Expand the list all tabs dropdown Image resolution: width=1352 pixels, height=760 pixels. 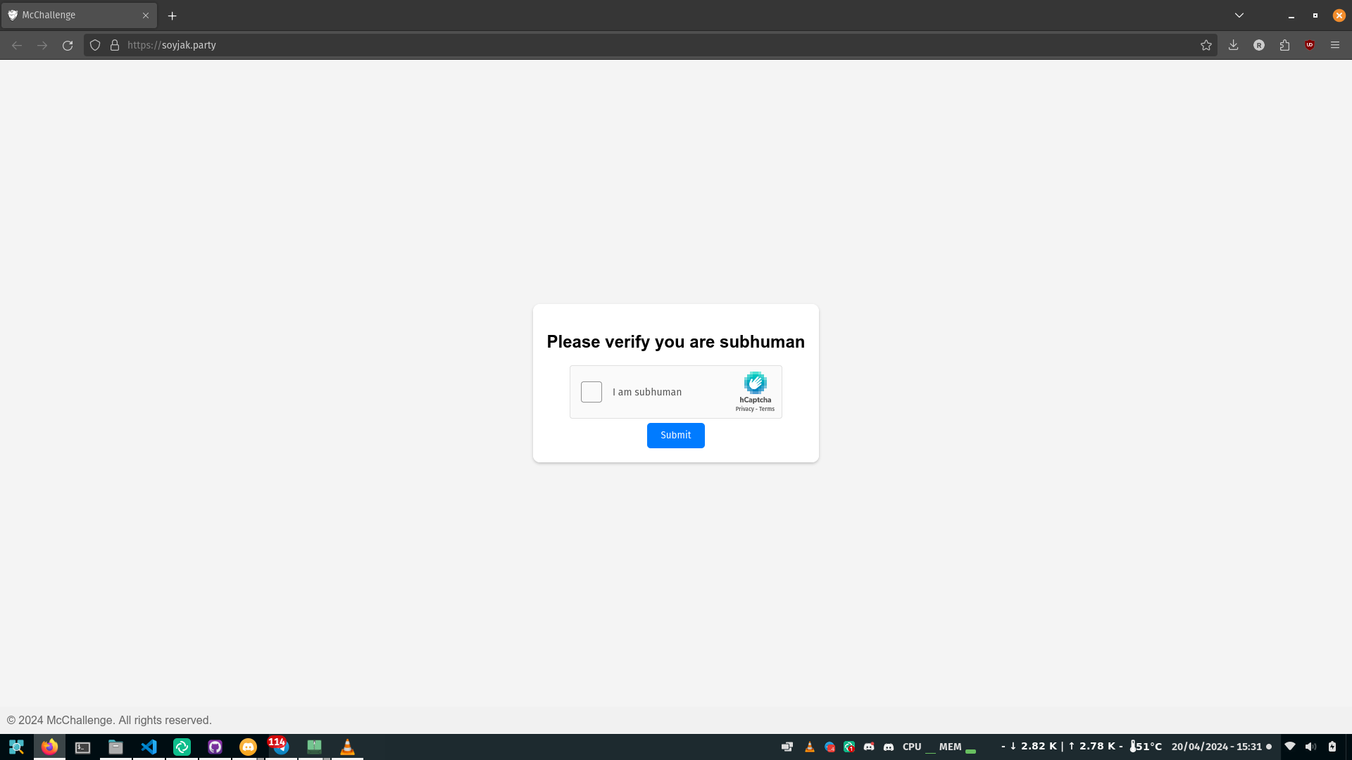pyautogui.click(x=1239, y=15)
